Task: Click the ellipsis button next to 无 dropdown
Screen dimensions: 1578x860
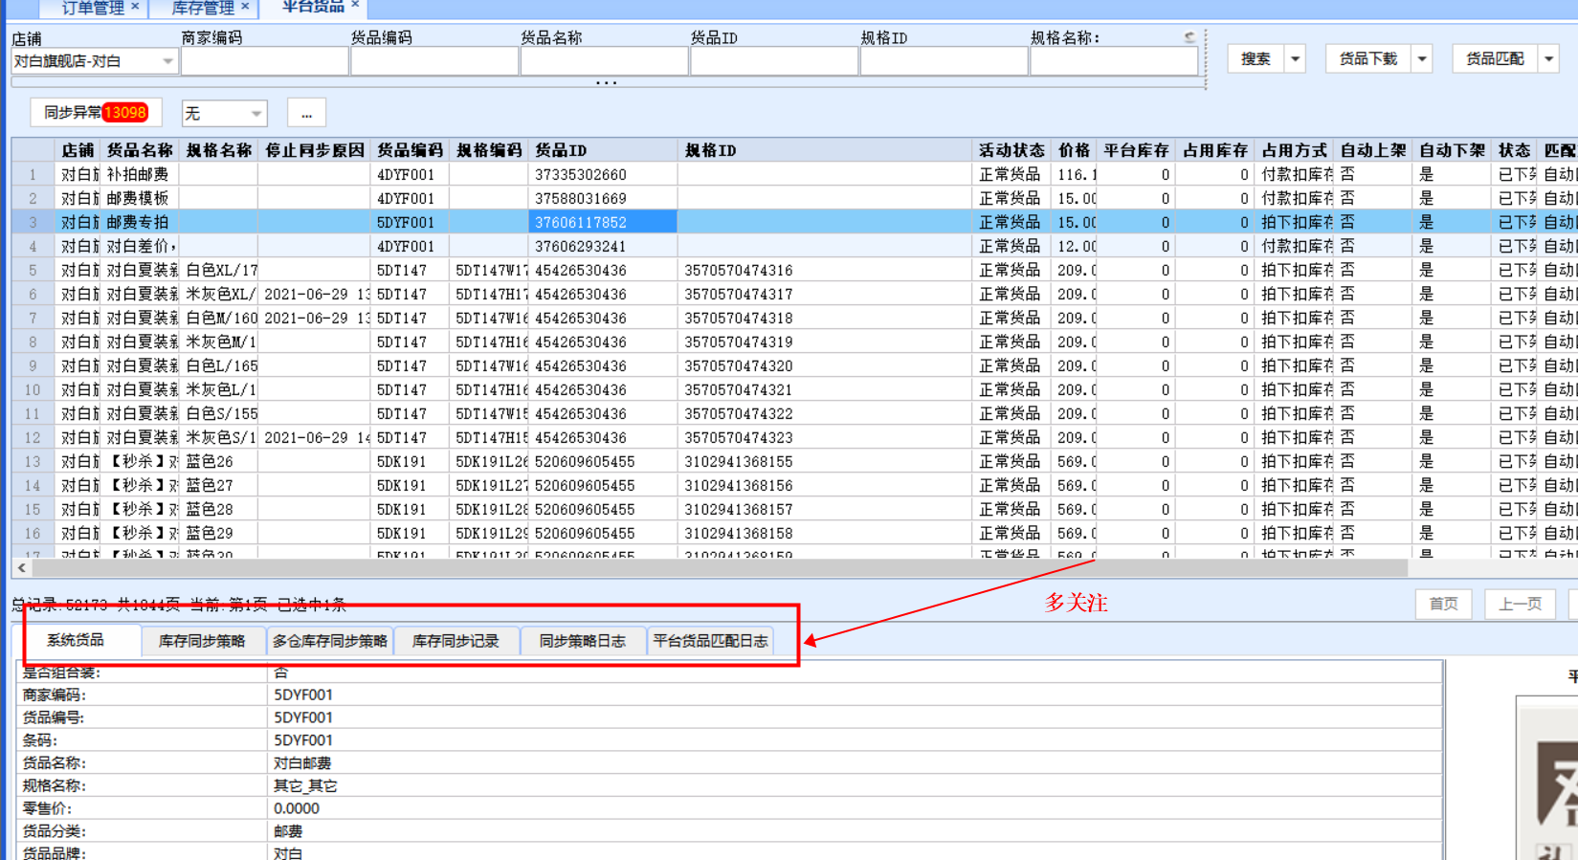Action: pos(306,114)
